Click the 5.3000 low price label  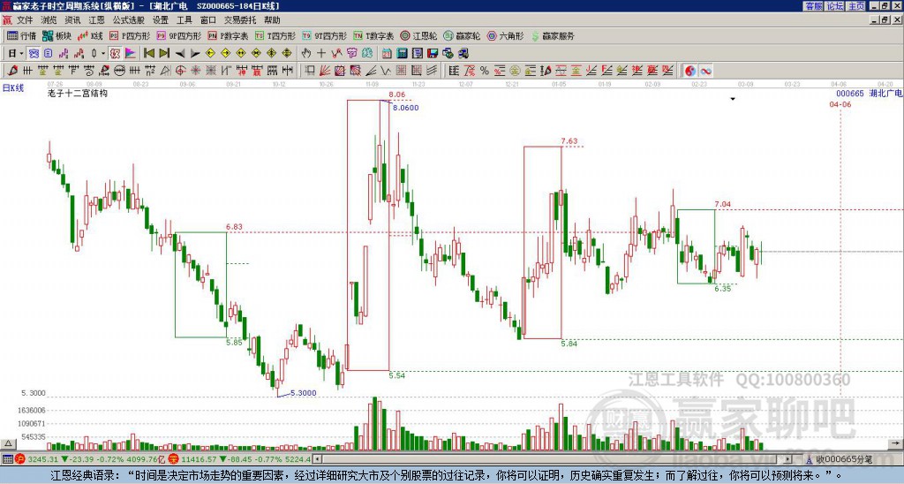[x=304, y=393]
